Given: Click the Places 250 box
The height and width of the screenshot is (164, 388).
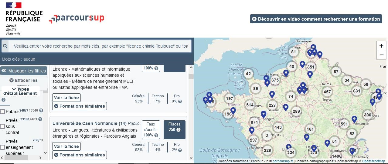Looking at the screenshot, I should click(175, 130).
